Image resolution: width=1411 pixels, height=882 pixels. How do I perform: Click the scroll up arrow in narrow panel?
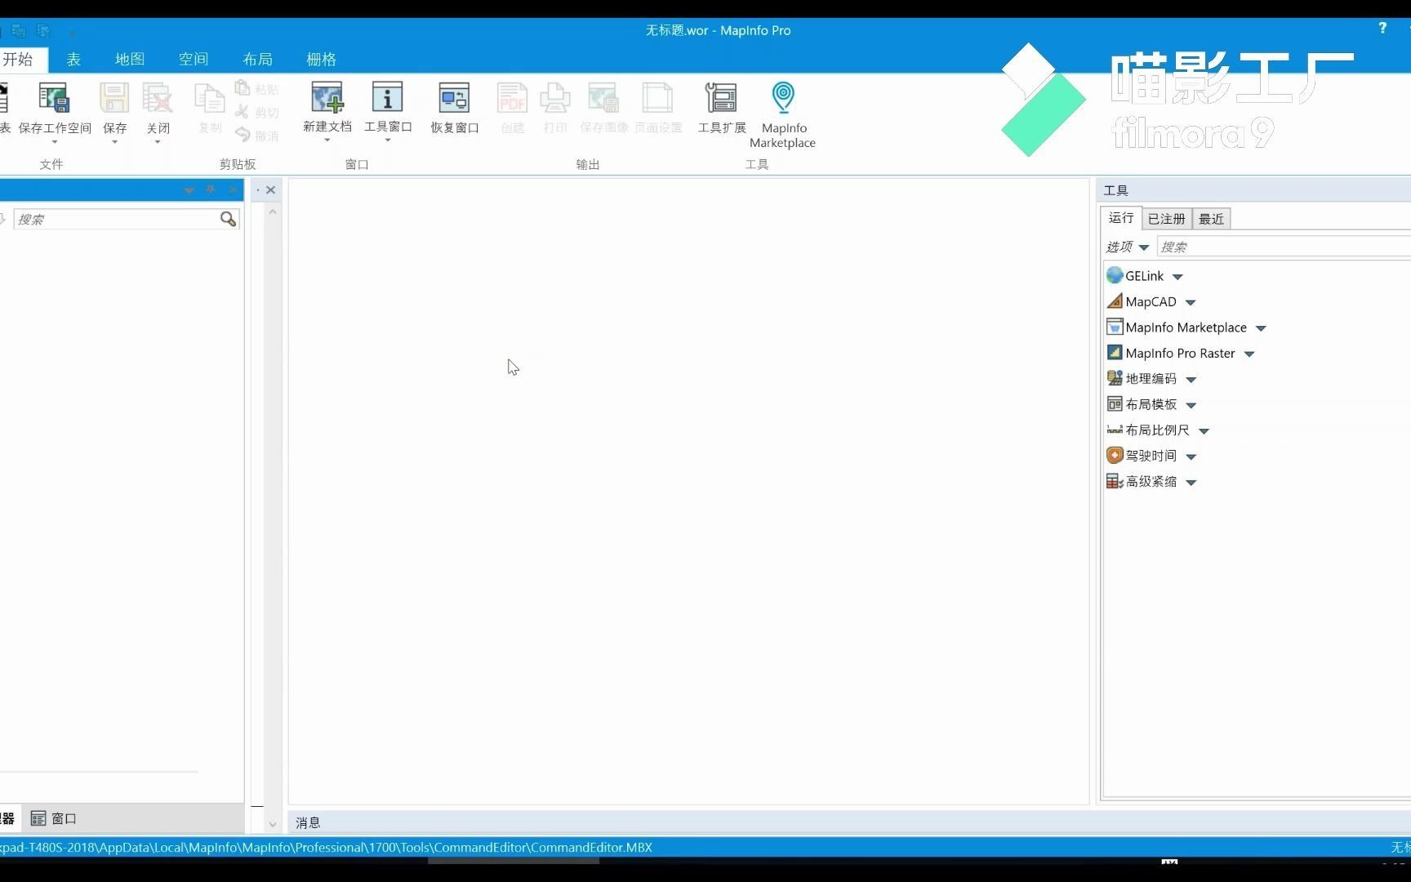tap(273, 212)
